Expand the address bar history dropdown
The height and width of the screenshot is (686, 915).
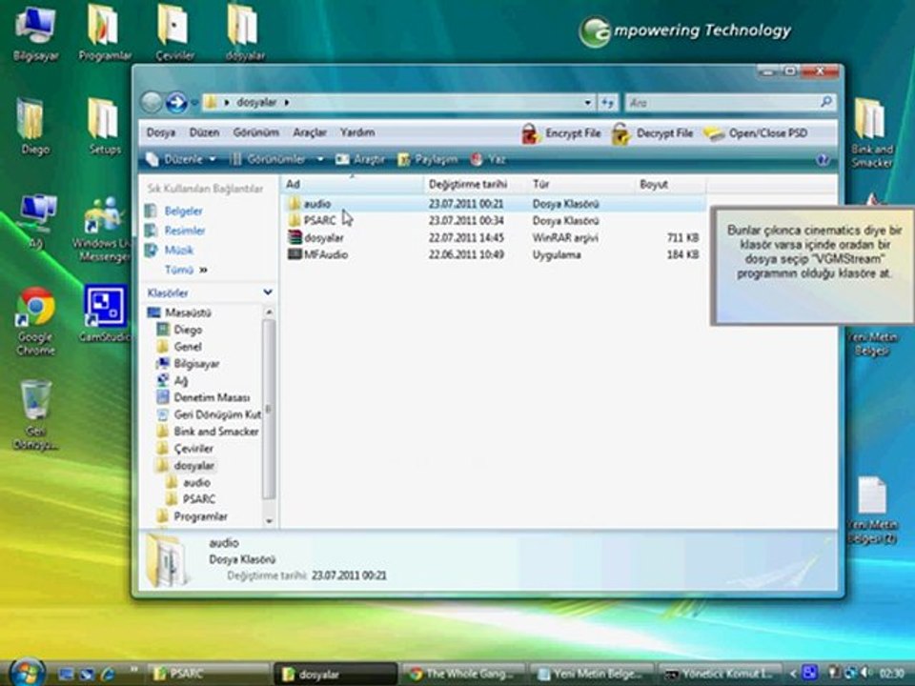tap(588, 102)
